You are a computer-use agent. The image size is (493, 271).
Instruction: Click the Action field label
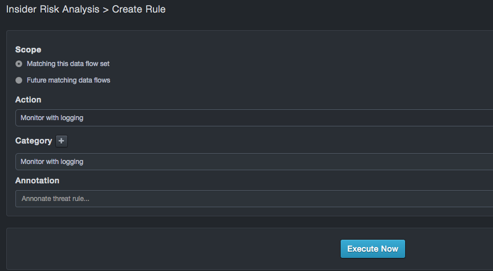[28, 100]
